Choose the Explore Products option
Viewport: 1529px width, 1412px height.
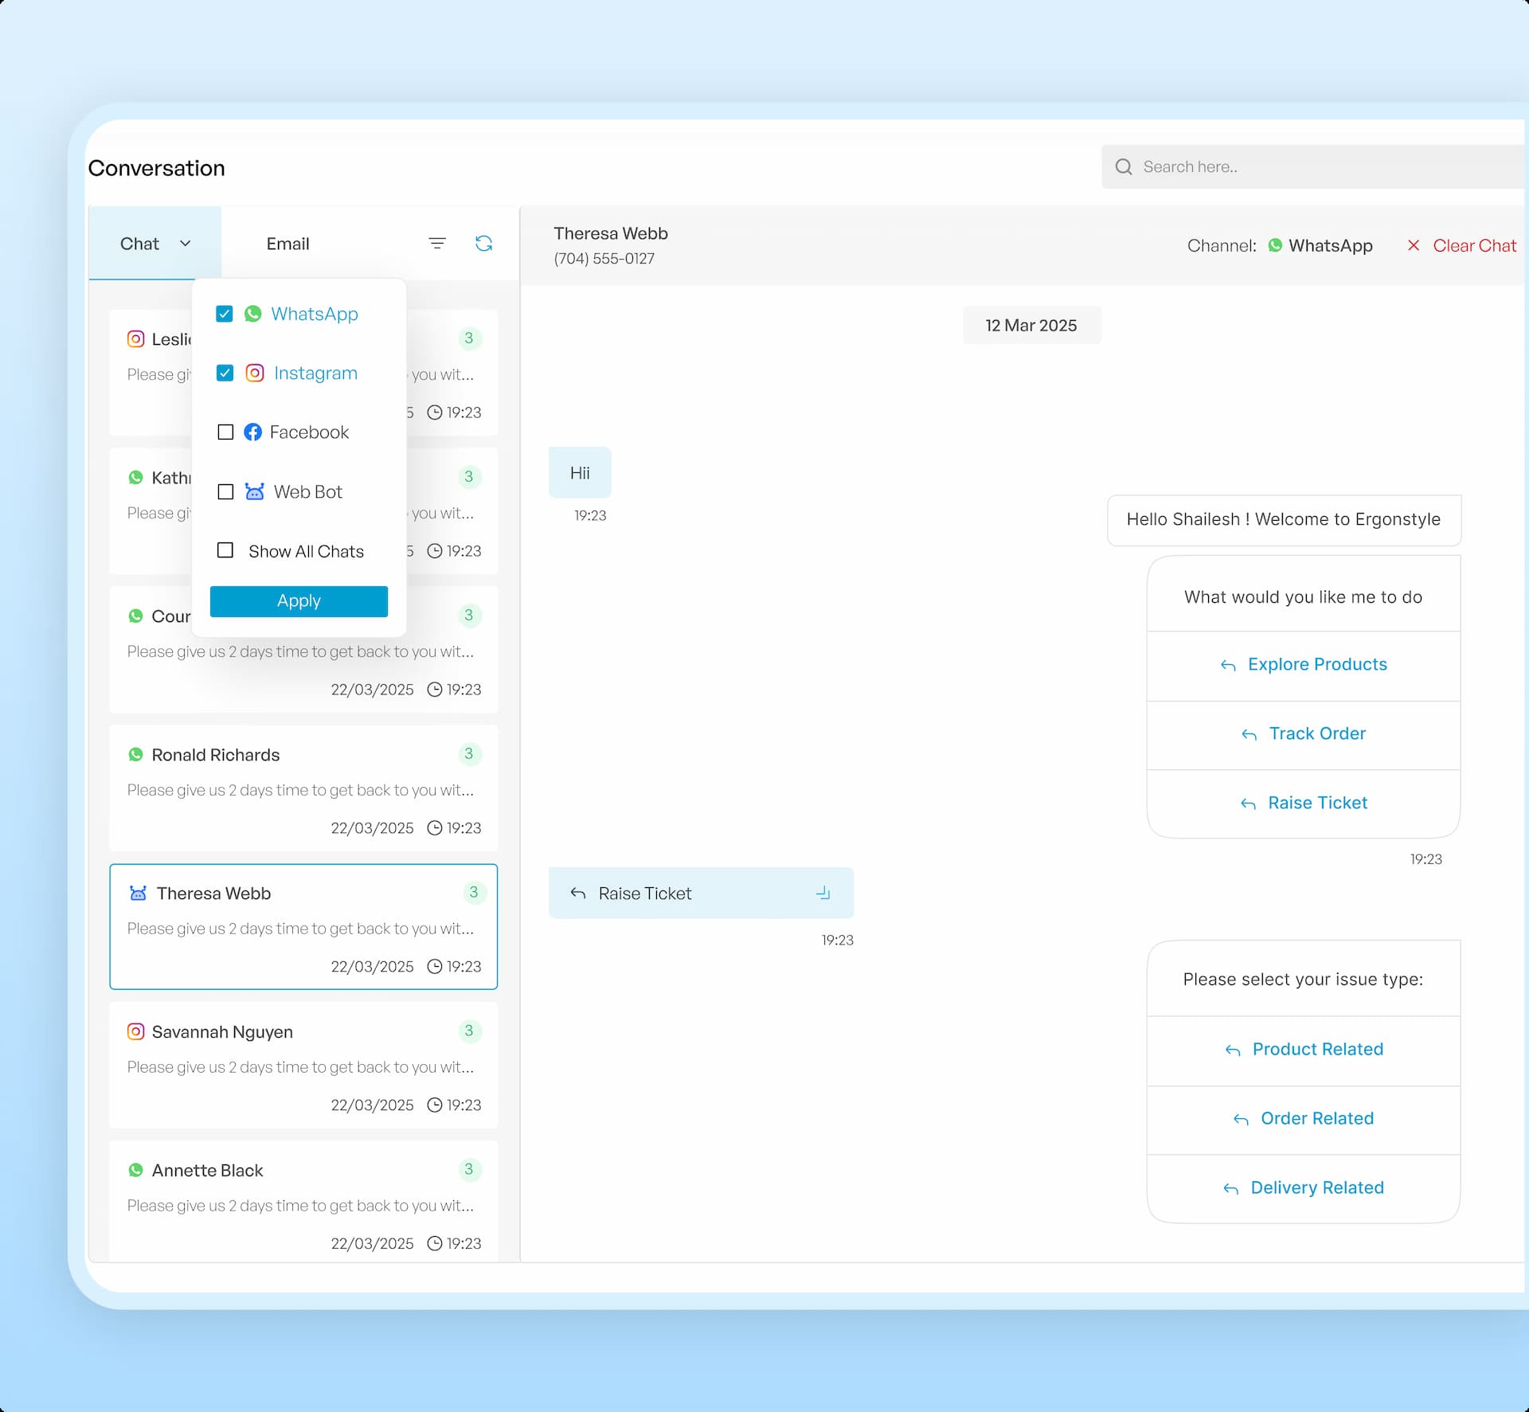[x=1316, y=664]
